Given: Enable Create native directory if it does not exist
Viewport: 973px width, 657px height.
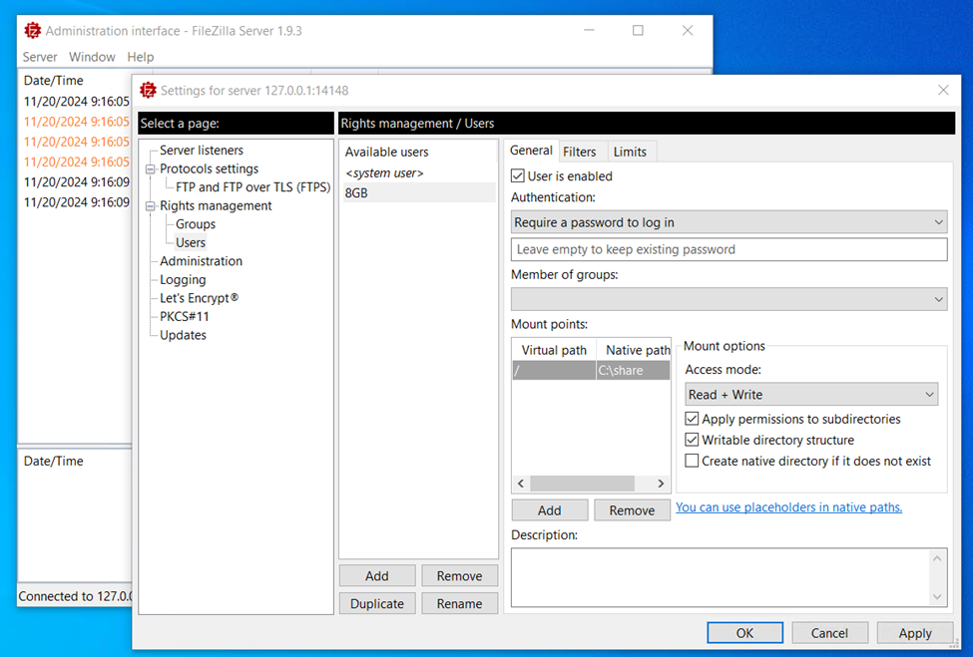Looking at the screenshot, I should click(x=692, y=462).
